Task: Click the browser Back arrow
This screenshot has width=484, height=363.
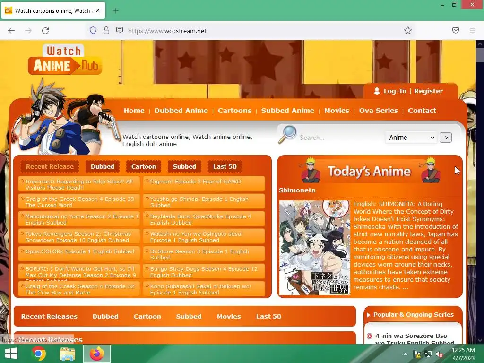Action: tap(11, 31)
